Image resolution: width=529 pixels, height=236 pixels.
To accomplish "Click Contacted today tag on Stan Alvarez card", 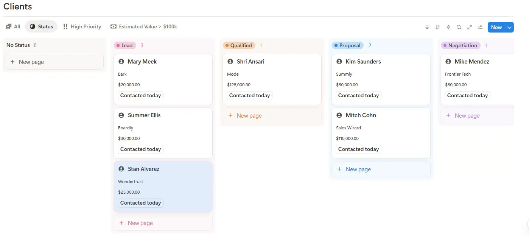I will coord(140,203).
